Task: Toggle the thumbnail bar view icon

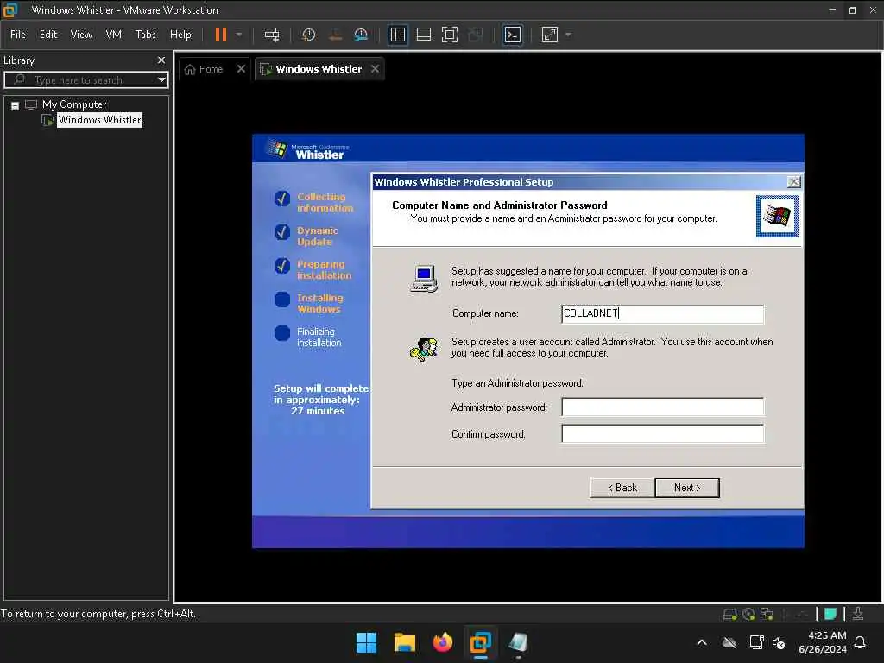Action: click(x=423, y=35)
